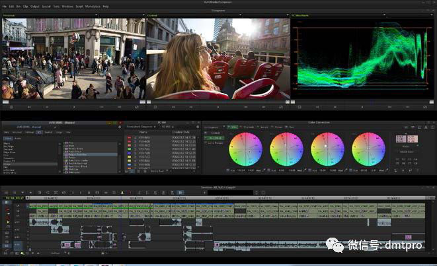This screenshot has height=266, width=437.
Task: Click the bin's vertical scrollbar
Action: (198, 152)
